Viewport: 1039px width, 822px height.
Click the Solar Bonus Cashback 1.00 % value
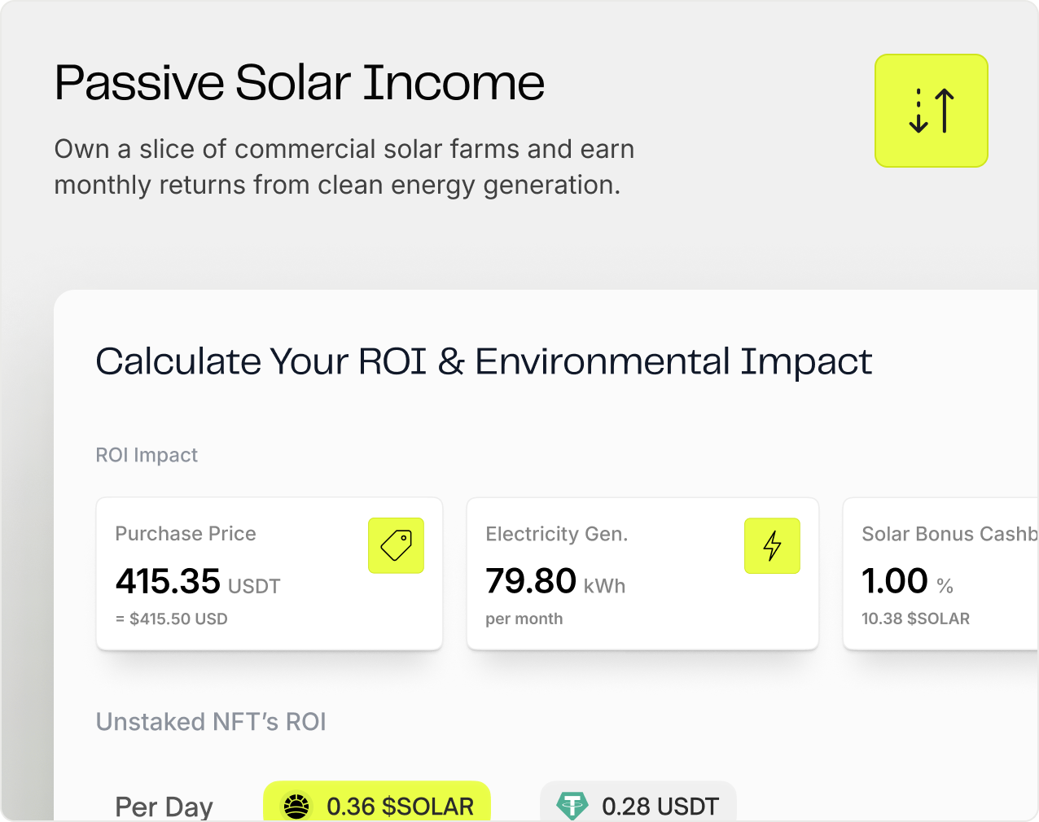894,581
